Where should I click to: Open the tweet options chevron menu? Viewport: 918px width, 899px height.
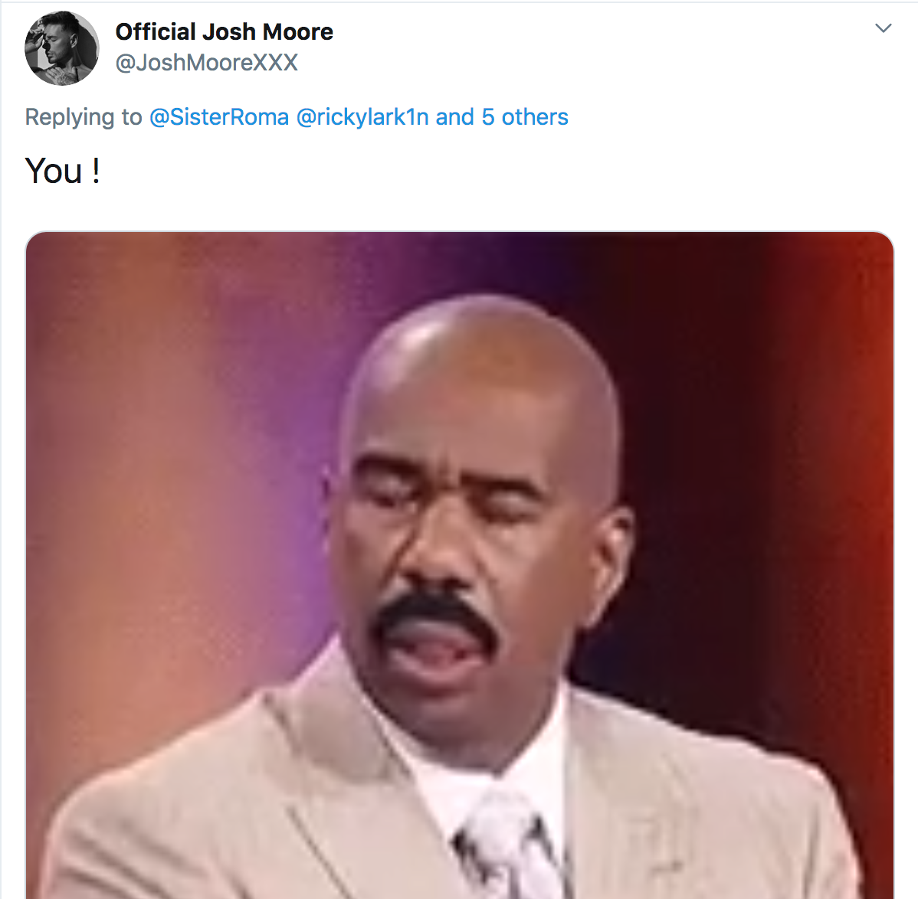883,28
